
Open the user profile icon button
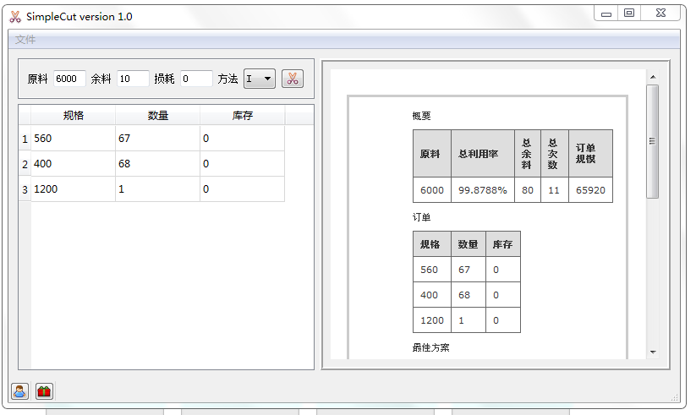[x=20, y=391]
